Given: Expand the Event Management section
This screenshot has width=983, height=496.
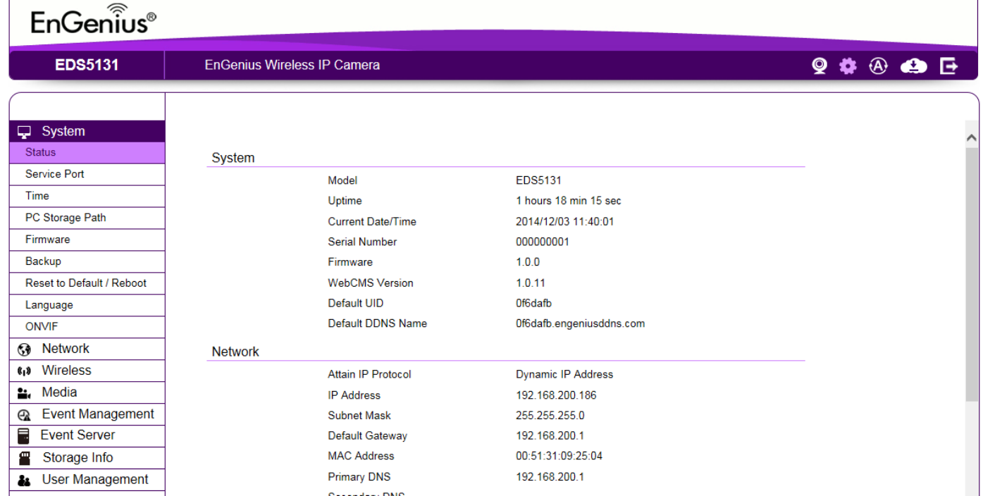Looking at the screenshot, I should point(87,415).
